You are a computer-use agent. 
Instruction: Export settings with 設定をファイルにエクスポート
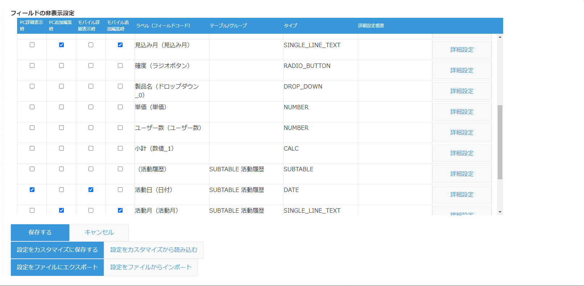click(57, 267)
